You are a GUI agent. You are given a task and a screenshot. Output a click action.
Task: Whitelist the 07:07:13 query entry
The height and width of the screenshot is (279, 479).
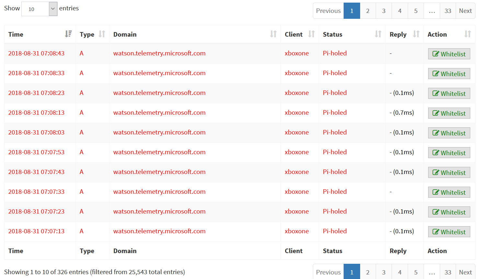coord(449,232)
